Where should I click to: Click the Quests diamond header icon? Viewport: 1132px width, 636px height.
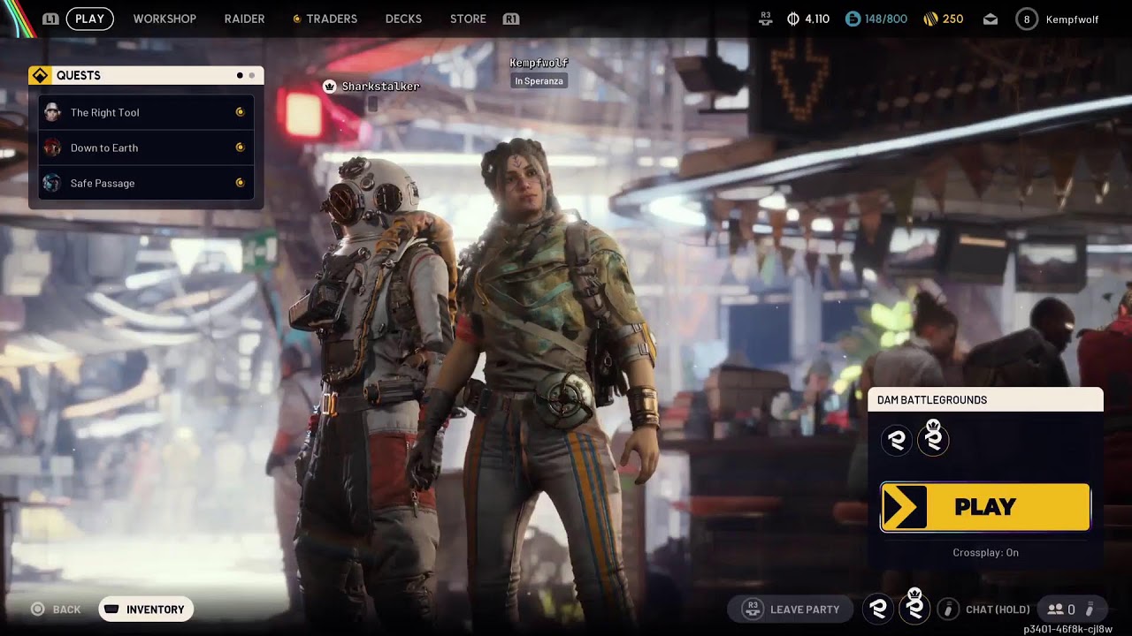pos(40,76)
